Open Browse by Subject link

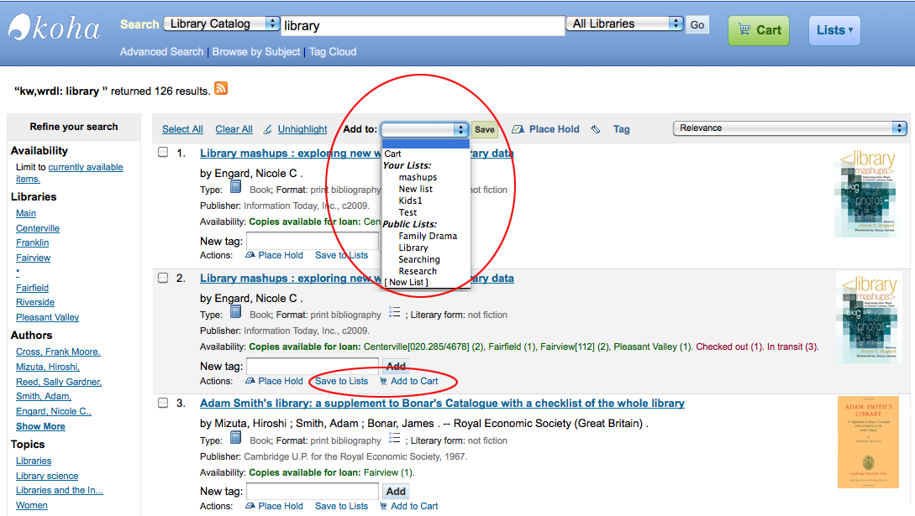[x=256, y=52]
